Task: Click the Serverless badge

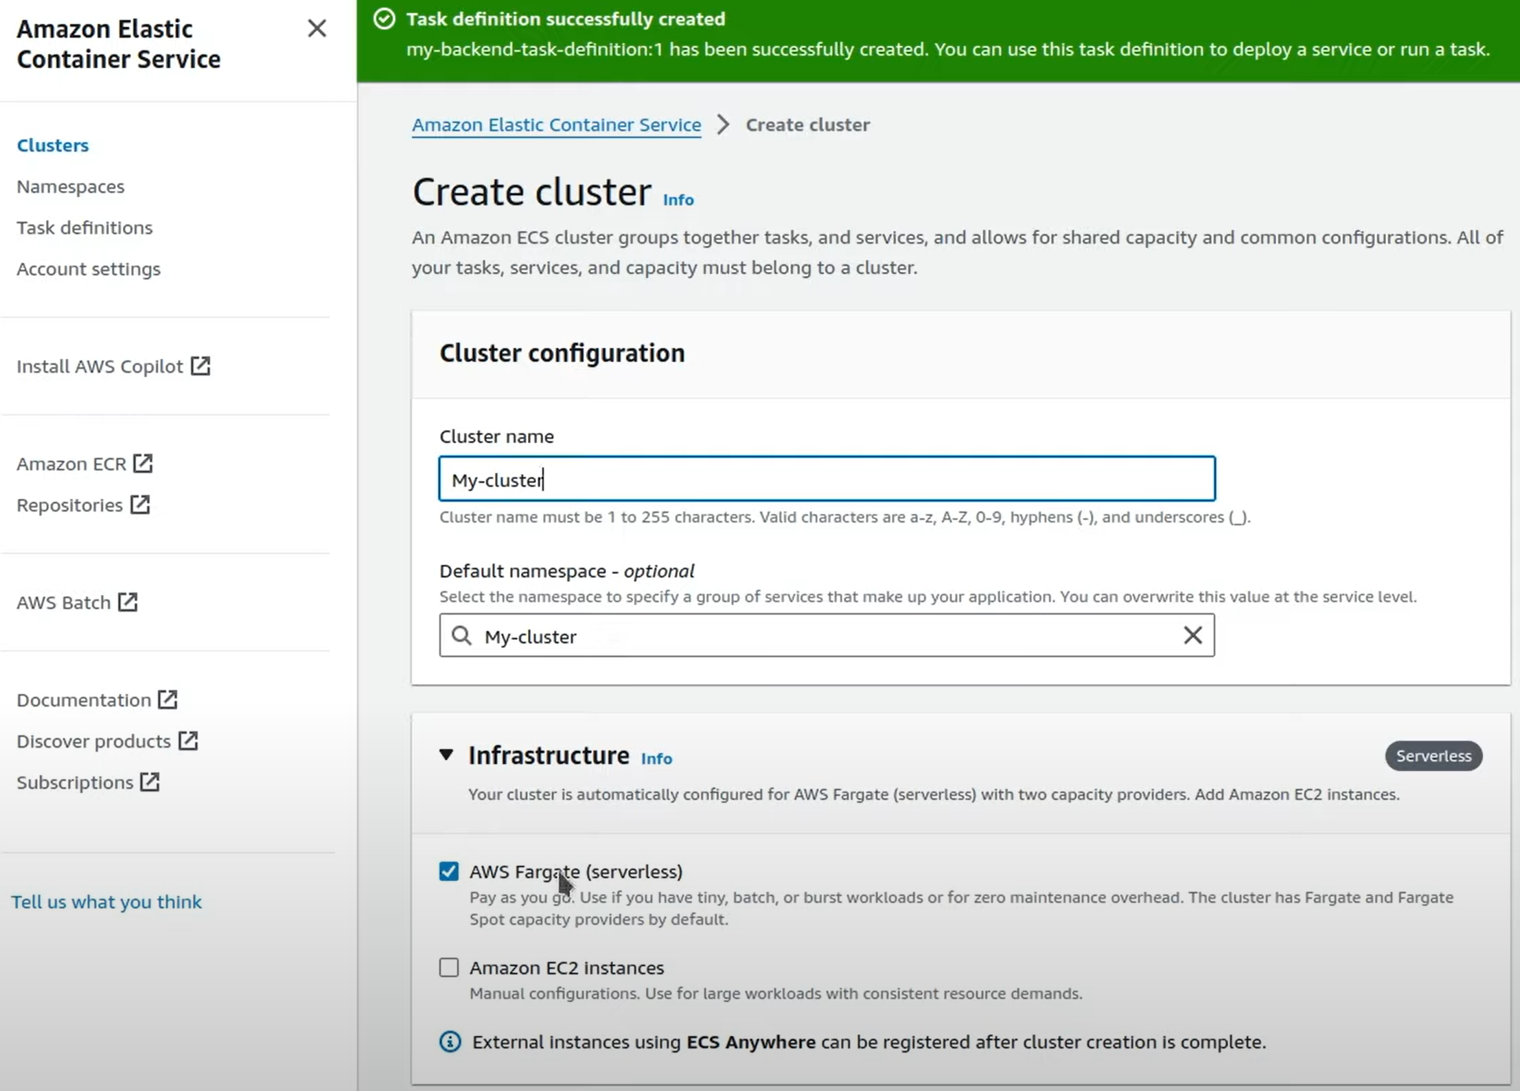Action: (x=1433, y=756)
